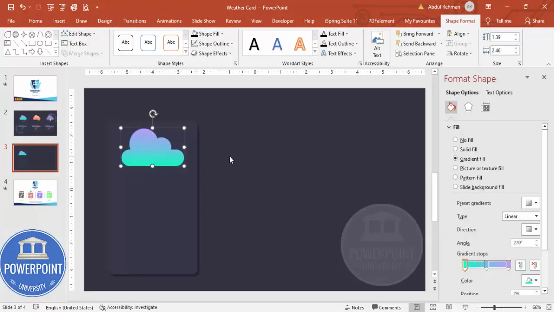Image resolution: width=554 pixels, height=312 pixels.
Task: Open the File menu
Action: [11, 21]
